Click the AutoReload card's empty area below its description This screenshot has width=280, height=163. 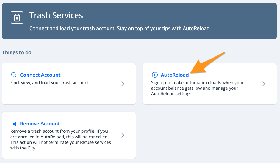click(210, 100)
